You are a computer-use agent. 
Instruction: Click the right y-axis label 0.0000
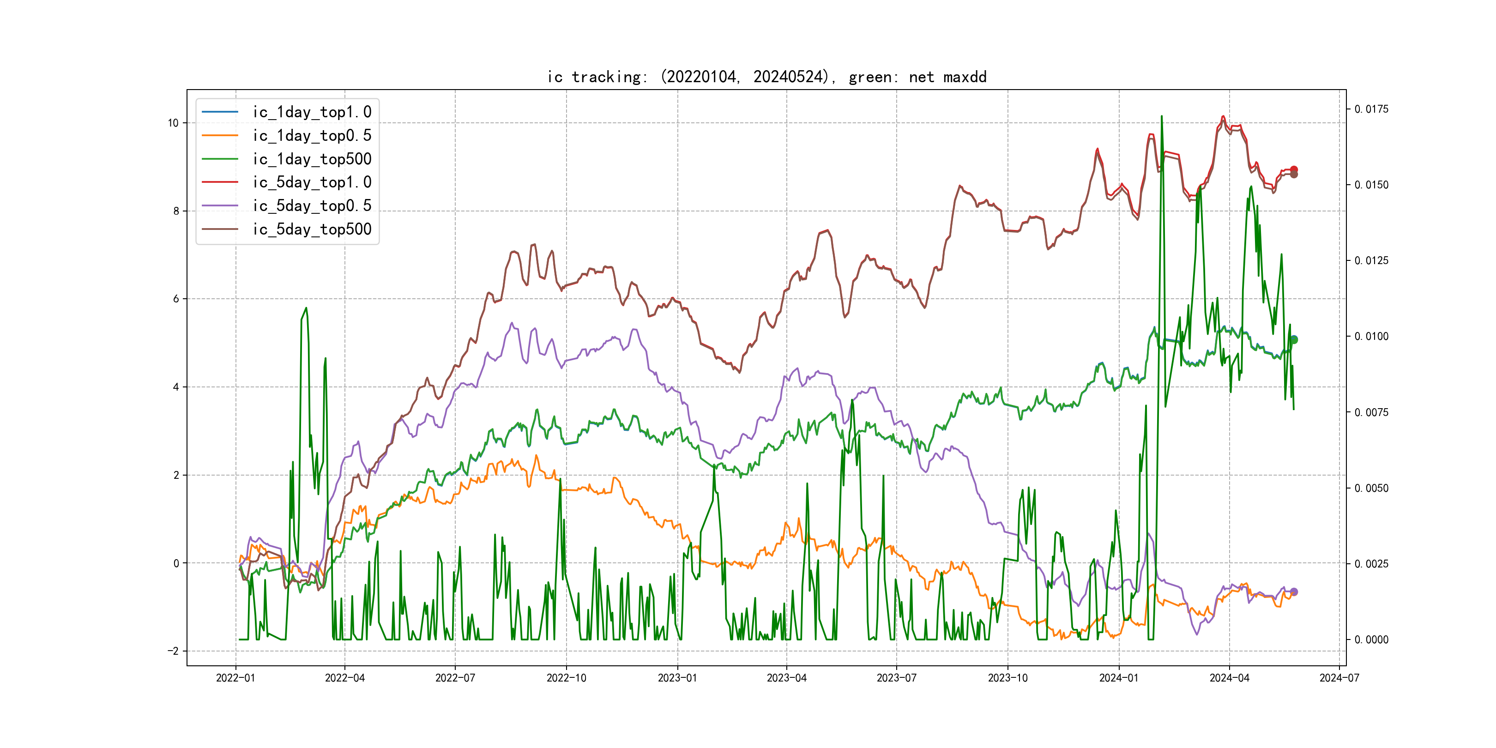coord(1371,639)
